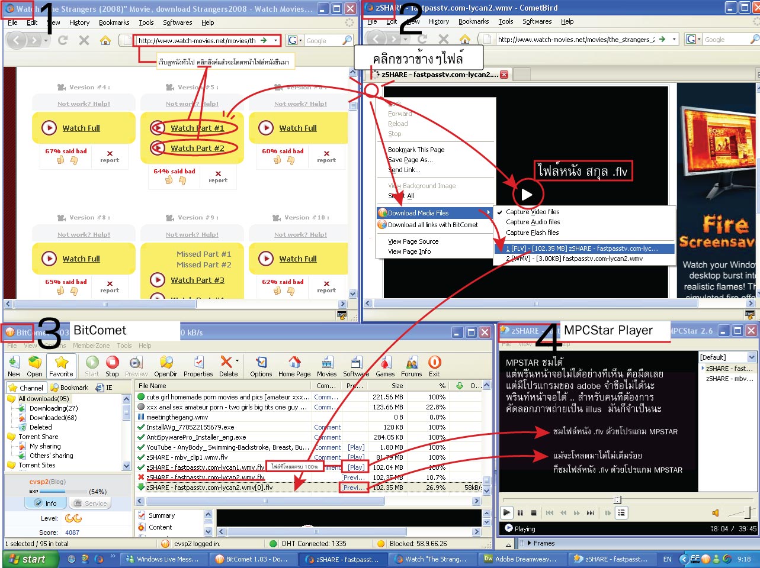Click the Open icon in BitComet toolbar
760x568 pixels.
(x=35, y=362)
